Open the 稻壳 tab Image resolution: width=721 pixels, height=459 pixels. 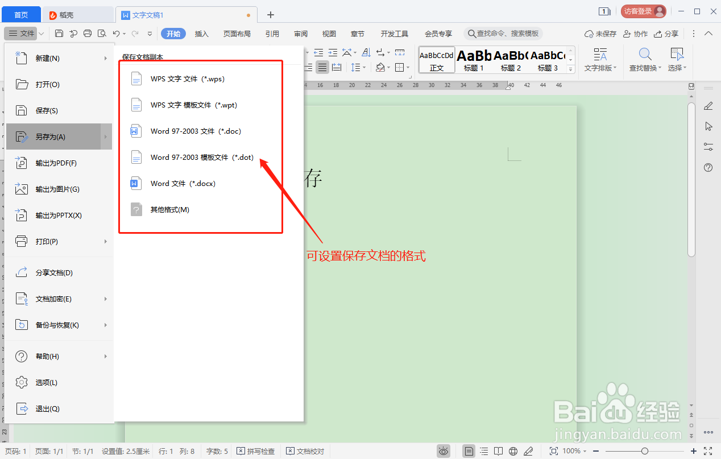point(78,15)
